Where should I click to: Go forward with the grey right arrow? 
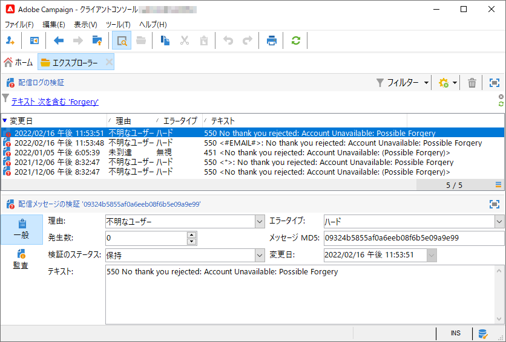77,40
